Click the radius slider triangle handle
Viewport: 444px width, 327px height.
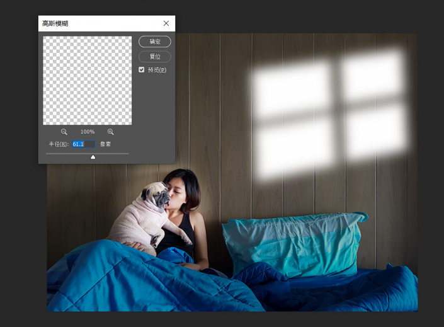pyautogui.click(x=93, y=157)
